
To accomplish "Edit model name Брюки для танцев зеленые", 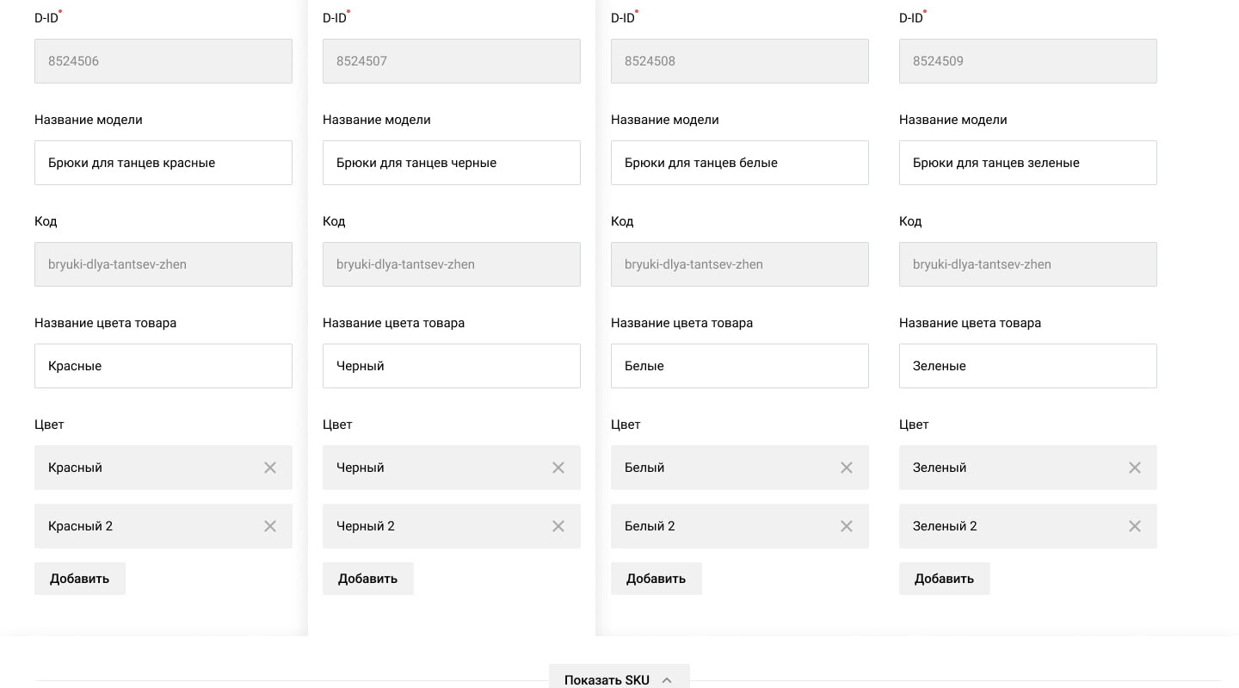I will pos(1028,163).
